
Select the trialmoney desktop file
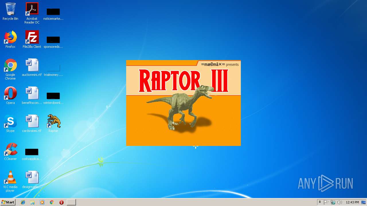(53, 70)
